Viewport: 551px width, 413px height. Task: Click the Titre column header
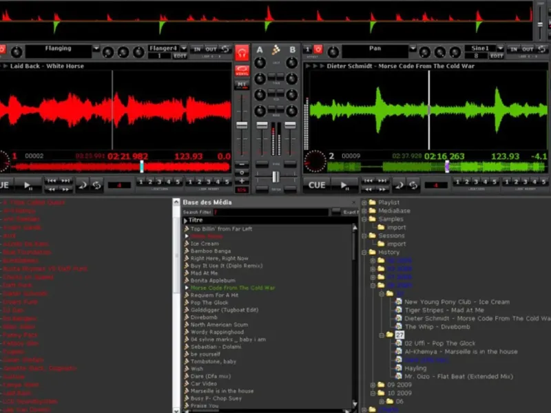196,220
